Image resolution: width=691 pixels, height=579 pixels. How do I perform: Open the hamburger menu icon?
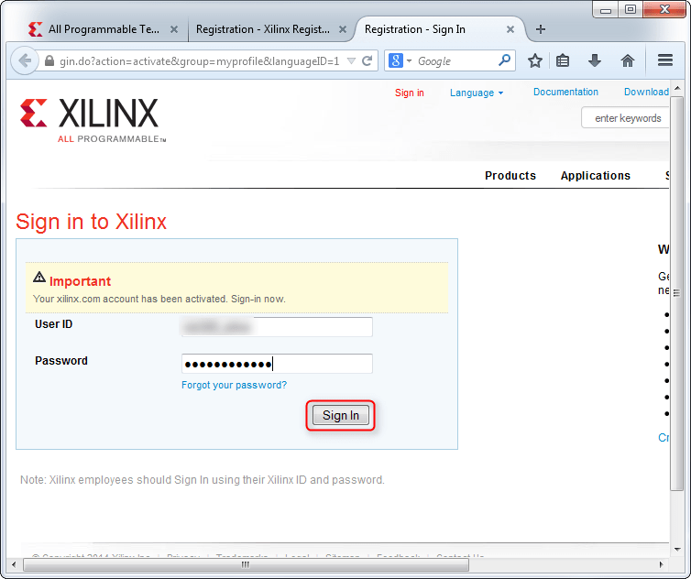(665, 61)
